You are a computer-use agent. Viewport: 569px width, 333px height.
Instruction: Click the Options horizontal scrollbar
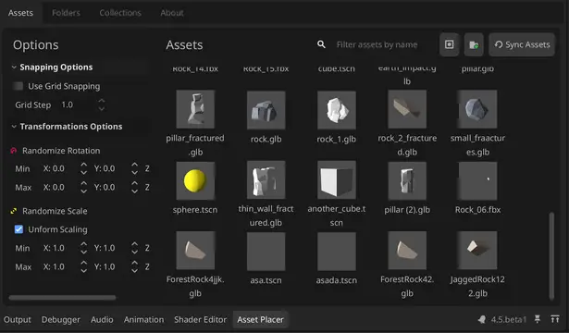click(x=62, y=298)
